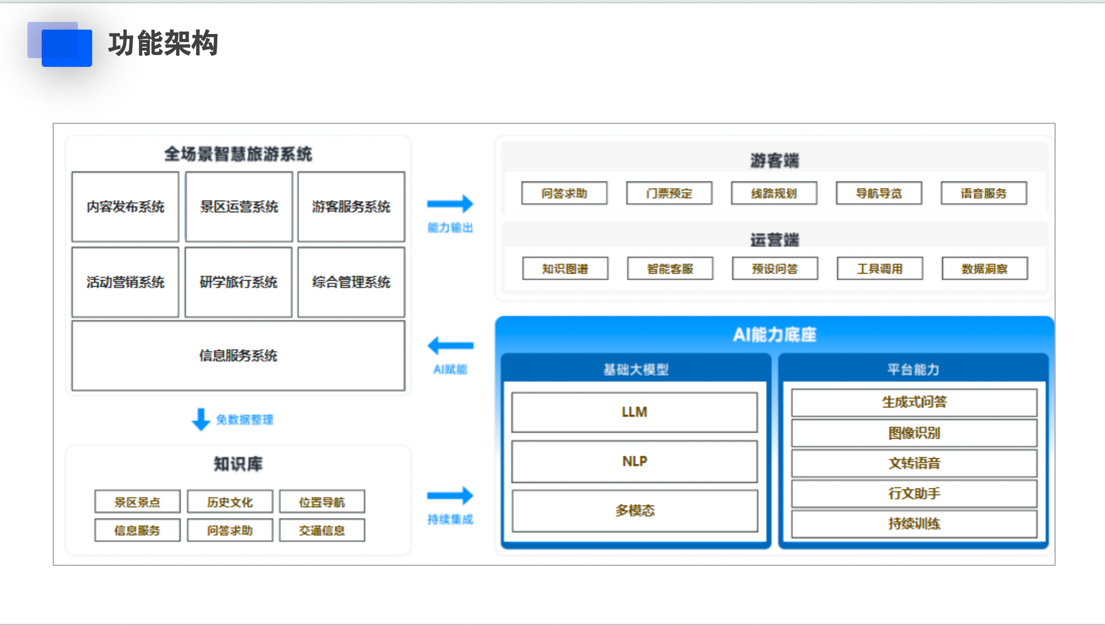
Task: Select the 门票预定 box
Action: pos(669,193)
